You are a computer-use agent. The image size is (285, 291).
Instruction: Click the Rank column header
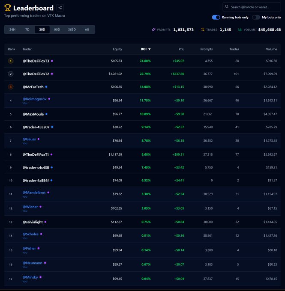pos(12,49)
